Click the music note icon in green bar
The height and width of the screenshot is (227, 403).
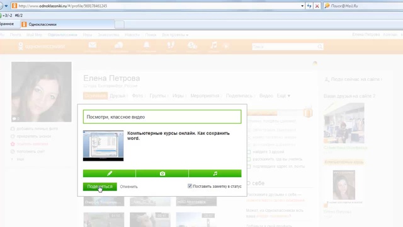tap(215, 173)
